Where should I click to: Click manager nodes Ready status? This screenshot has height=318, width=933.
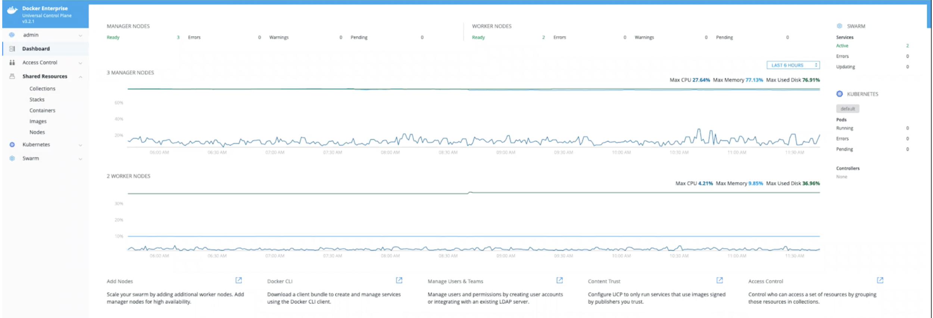tap(113, 37)
